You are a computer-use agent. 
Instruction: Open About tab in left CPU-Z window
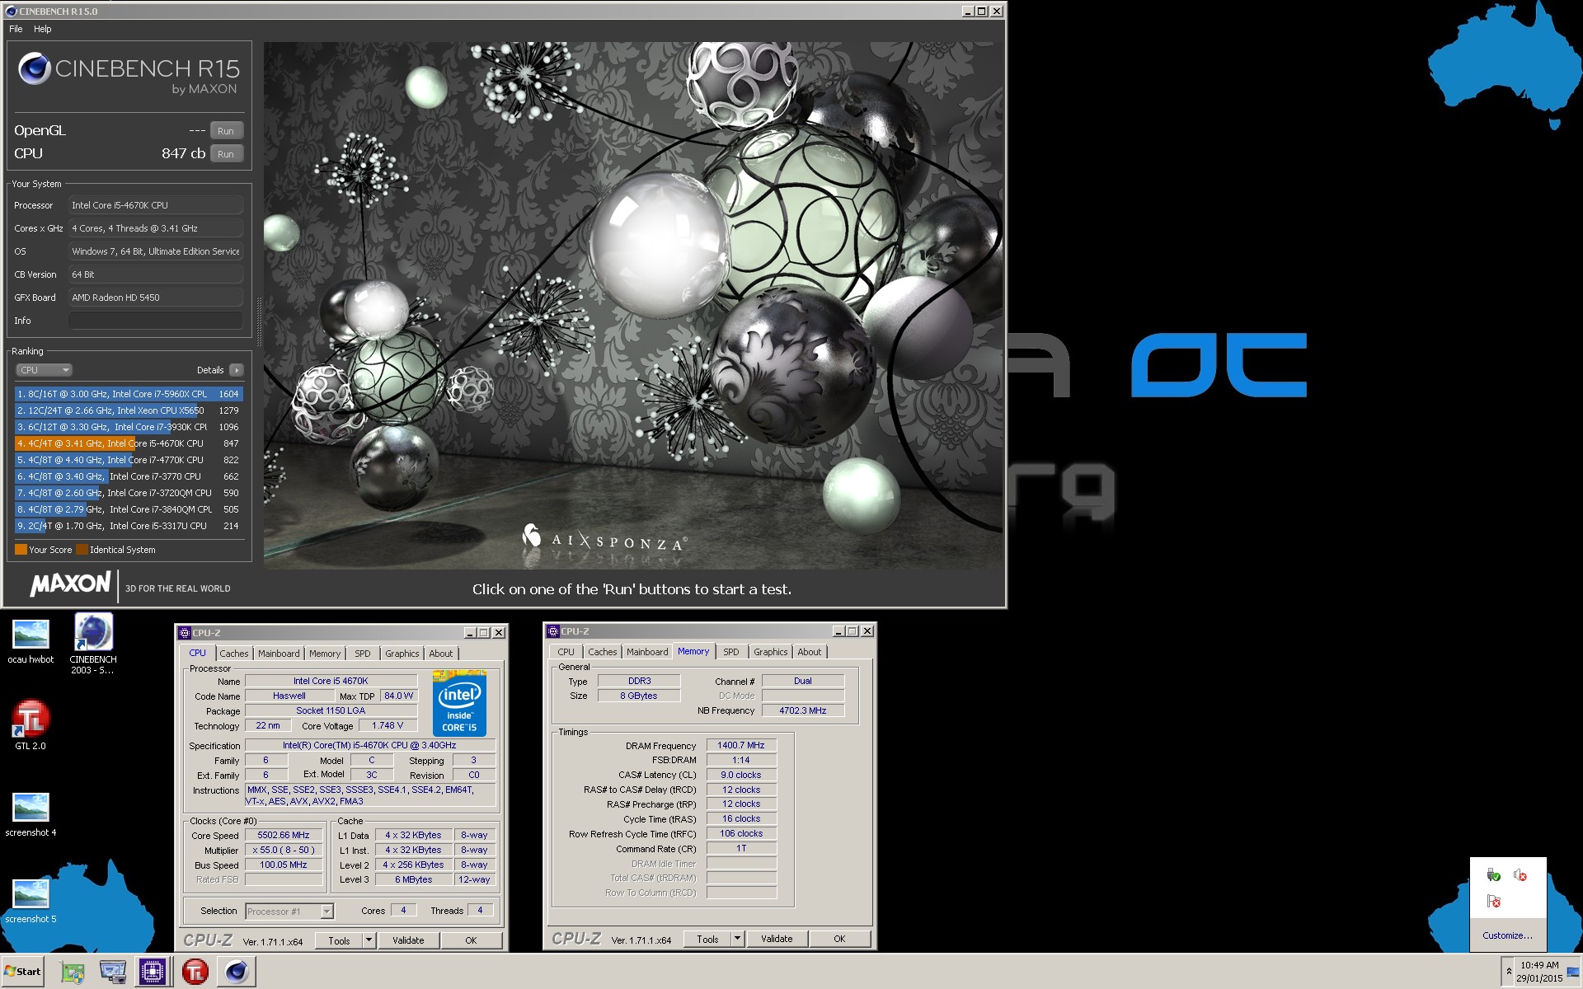point(441,654)
